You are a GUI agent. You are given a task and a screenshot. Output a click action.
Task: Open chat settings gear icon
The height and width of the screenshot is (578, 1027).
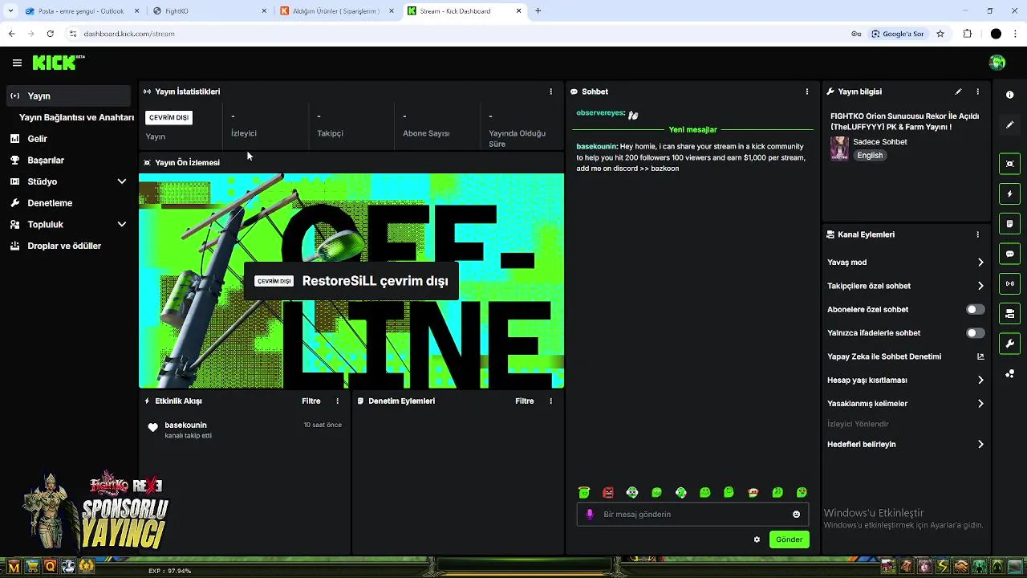pyautogui.click(x=757, y=539)
